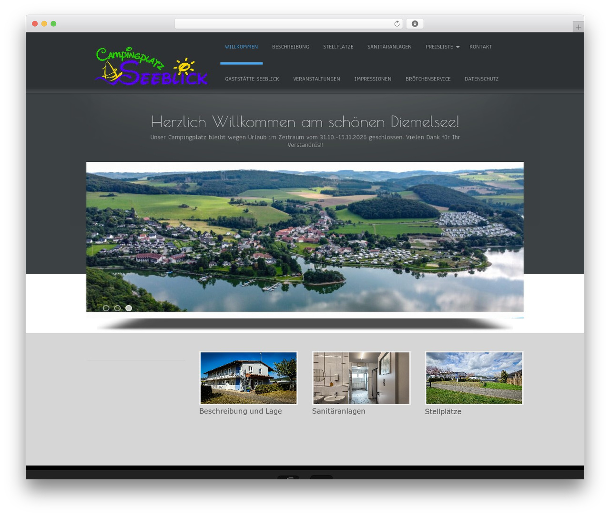Screen dimensions: 610x516
Task: Click the 'Beschreibung und Lage' link
Action: click(x=241, y=411)
